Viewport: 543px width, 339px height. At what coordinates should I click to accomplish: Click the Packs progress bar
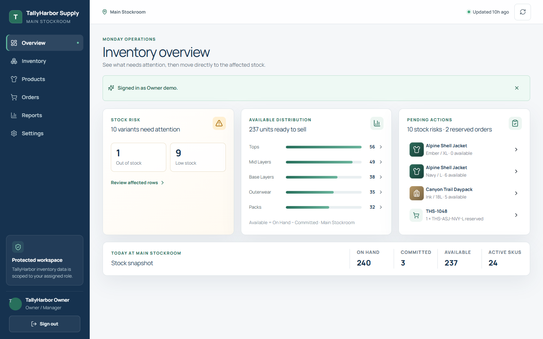click(x=324, y=207)
